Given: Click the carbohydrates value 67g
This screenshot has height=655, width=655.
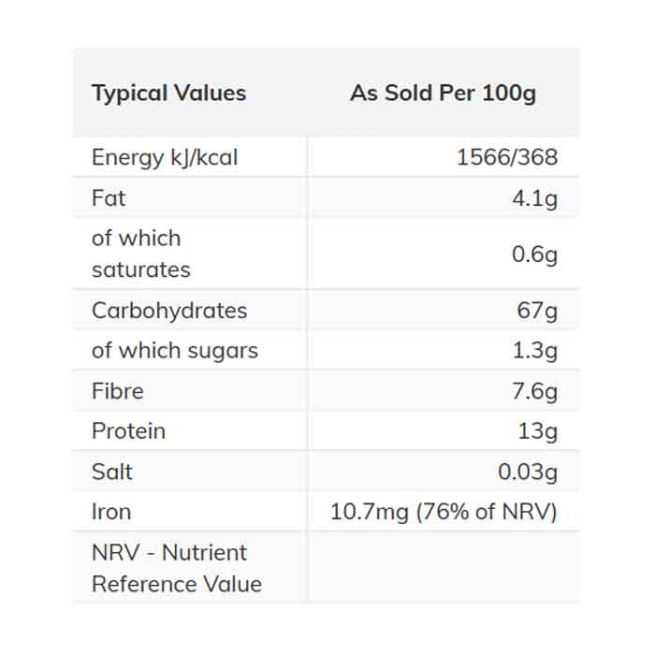Looking at the screenshot, I should 537,311.
